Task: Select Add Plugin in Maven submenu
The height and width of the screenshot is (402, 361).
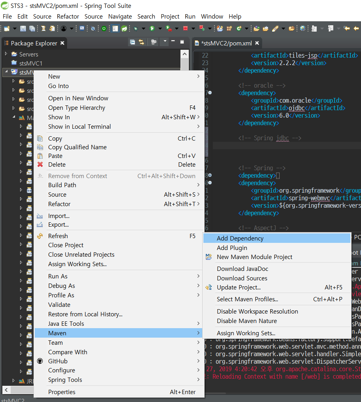Action: click(276, 248)
